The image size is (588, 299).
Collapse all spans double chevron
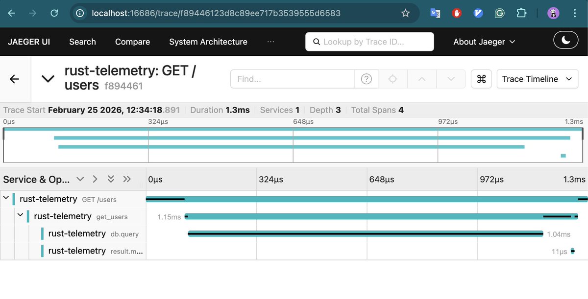pyautogui.click(x=127, y=179)
